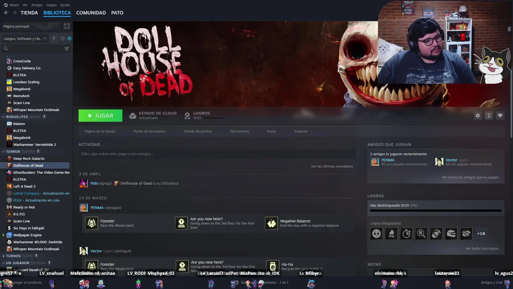Open the Juegos, Software y He... dropdown
513x289 pixels.
pyautogui.click(x=25, y=39)
